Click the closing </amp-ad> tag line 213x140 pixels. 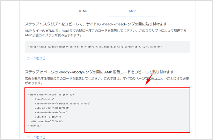34,126
